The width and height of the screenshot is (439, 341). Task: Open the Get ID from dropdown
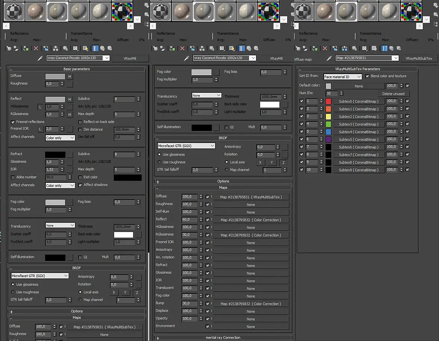pos(342,77)
